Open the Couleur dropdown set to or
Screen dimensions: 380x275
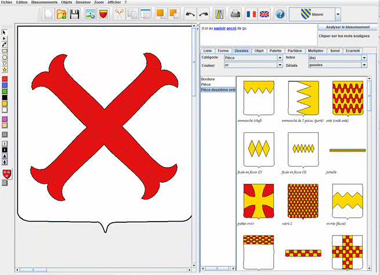tap(280, 66)
